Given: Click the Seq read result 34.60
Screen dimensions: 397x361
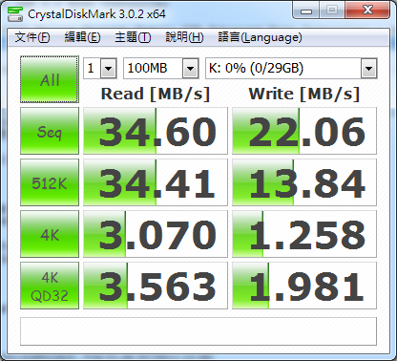Looking at the screenshot, I should click(156, 131).
